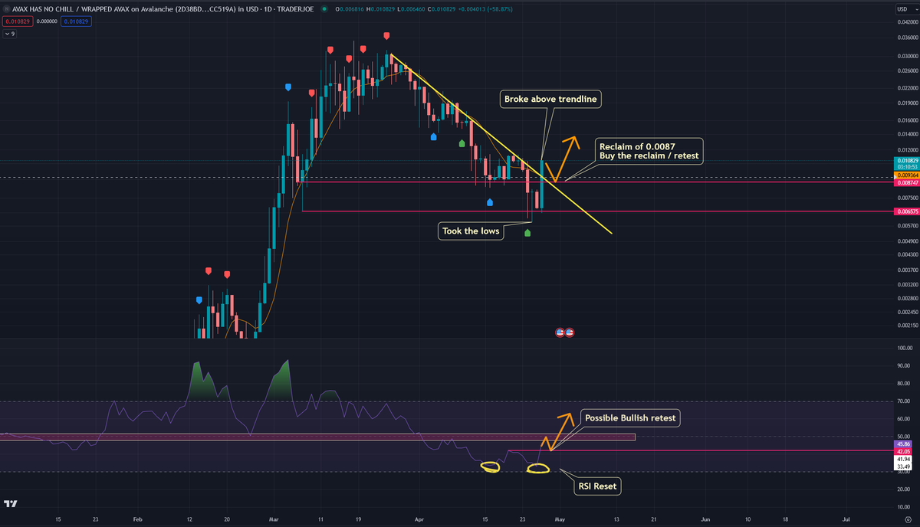Select the red-outlined 0.010829 price label
This screenshot has height=527, width=920.
coord(17,21)
